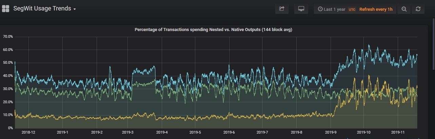The height and width of the screenshot is (139, 435).
Task: Click the 2019-3 label on time axis
Action: coord(127,132)
